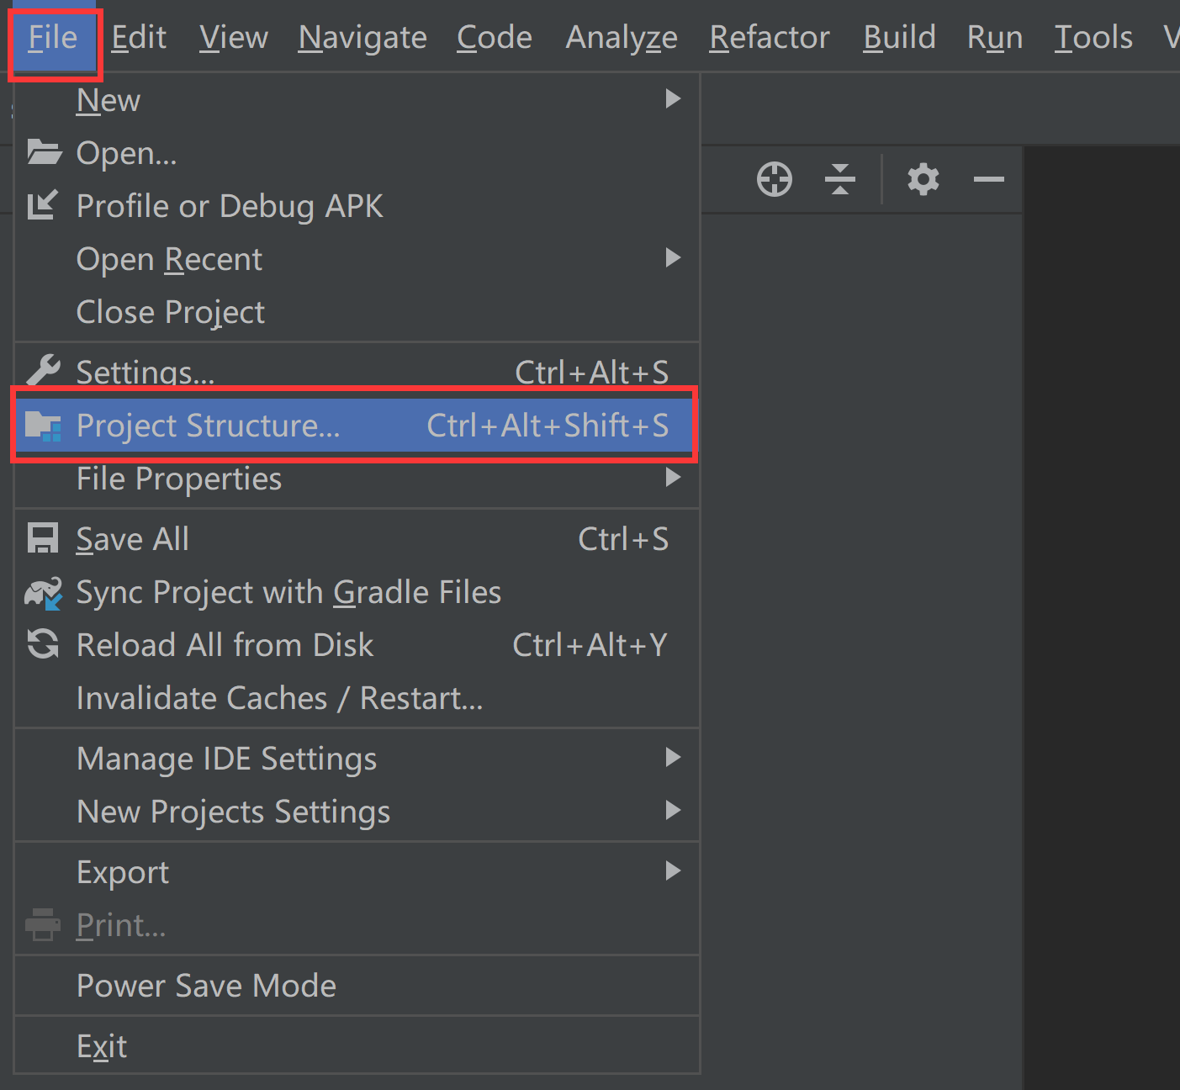Click Close Project

pyautogui.click(x=170, y=312)
